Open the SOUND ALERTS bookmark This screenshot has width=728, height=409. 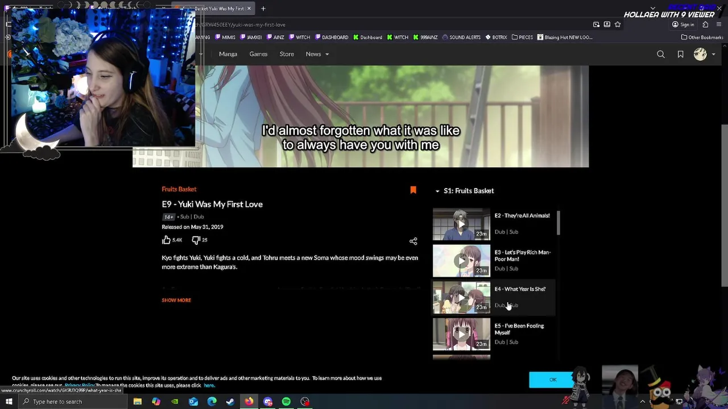point(461,37)
